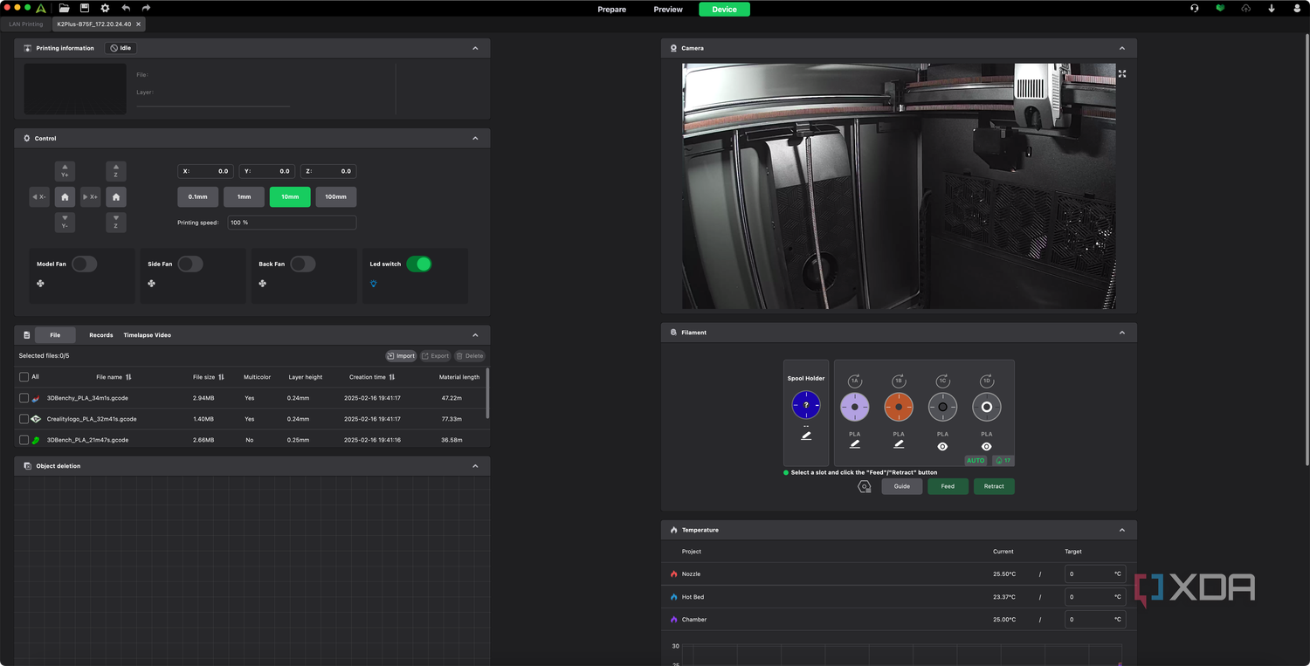Home the Z axis

116,197
